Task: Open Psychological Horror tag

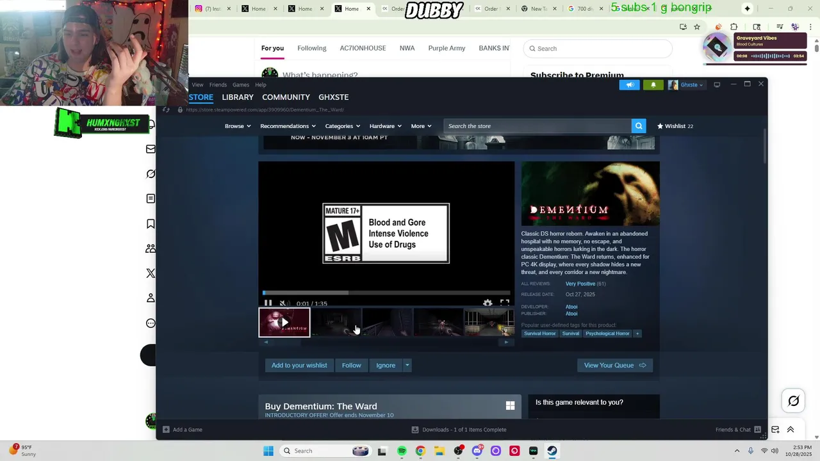Action: (607, 334)
